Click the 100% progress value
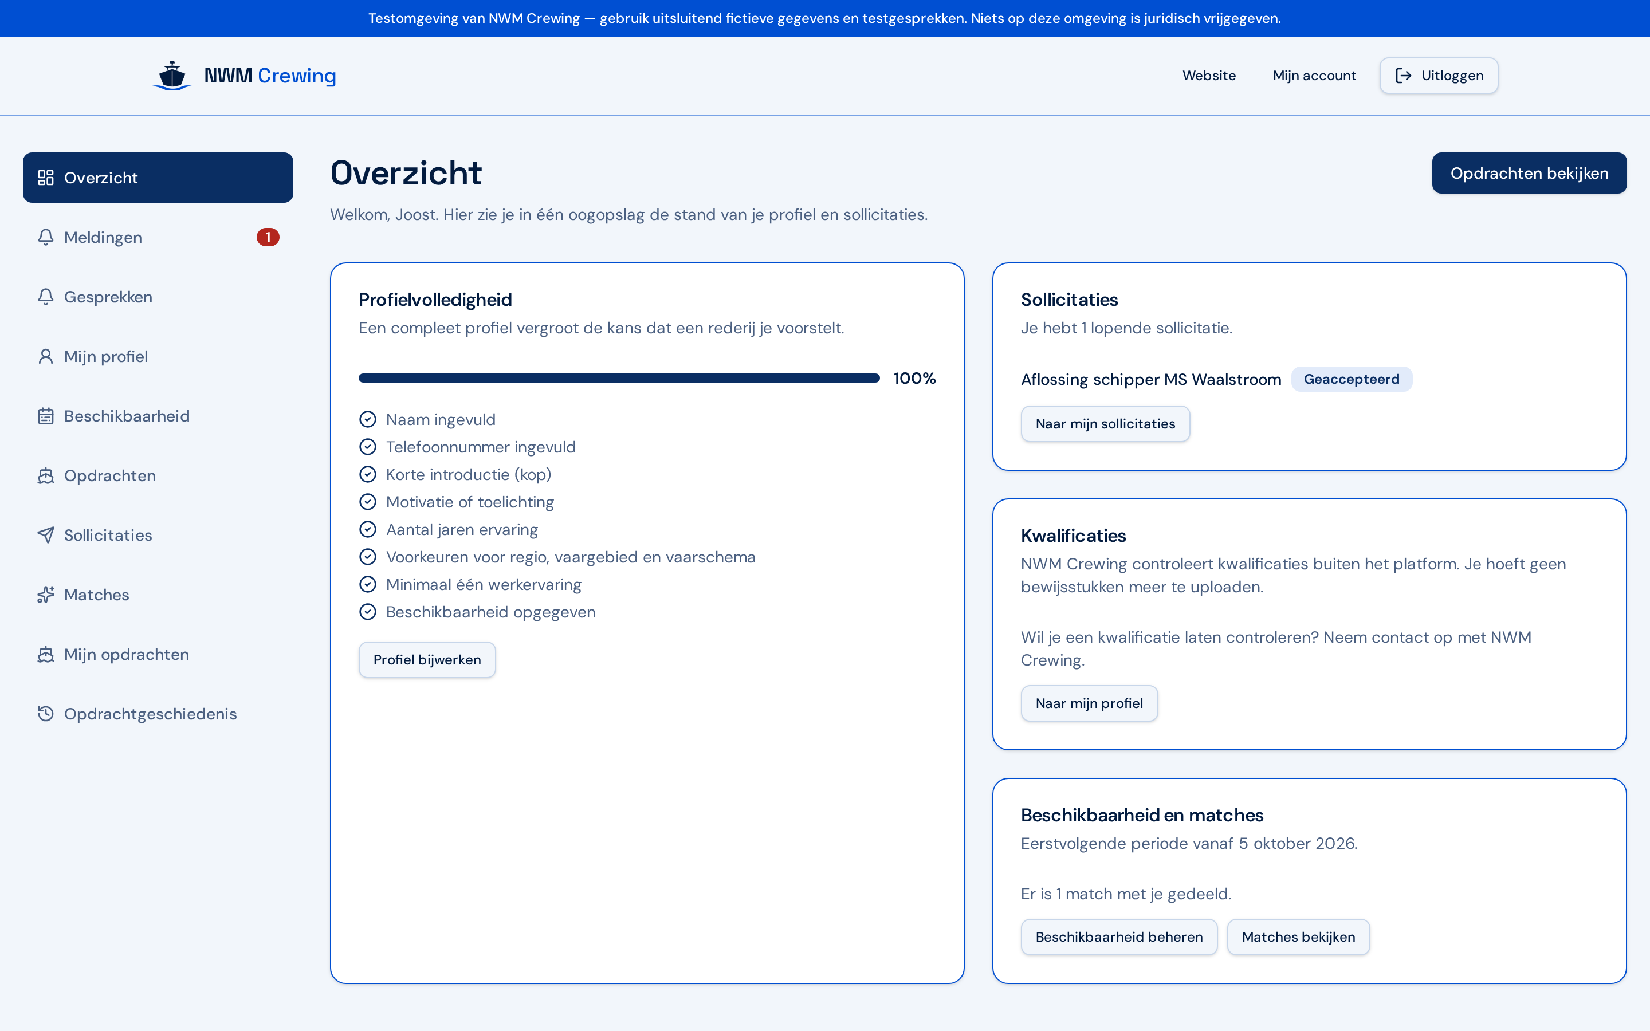The image size is (1650, 1031). pos(914,379)
